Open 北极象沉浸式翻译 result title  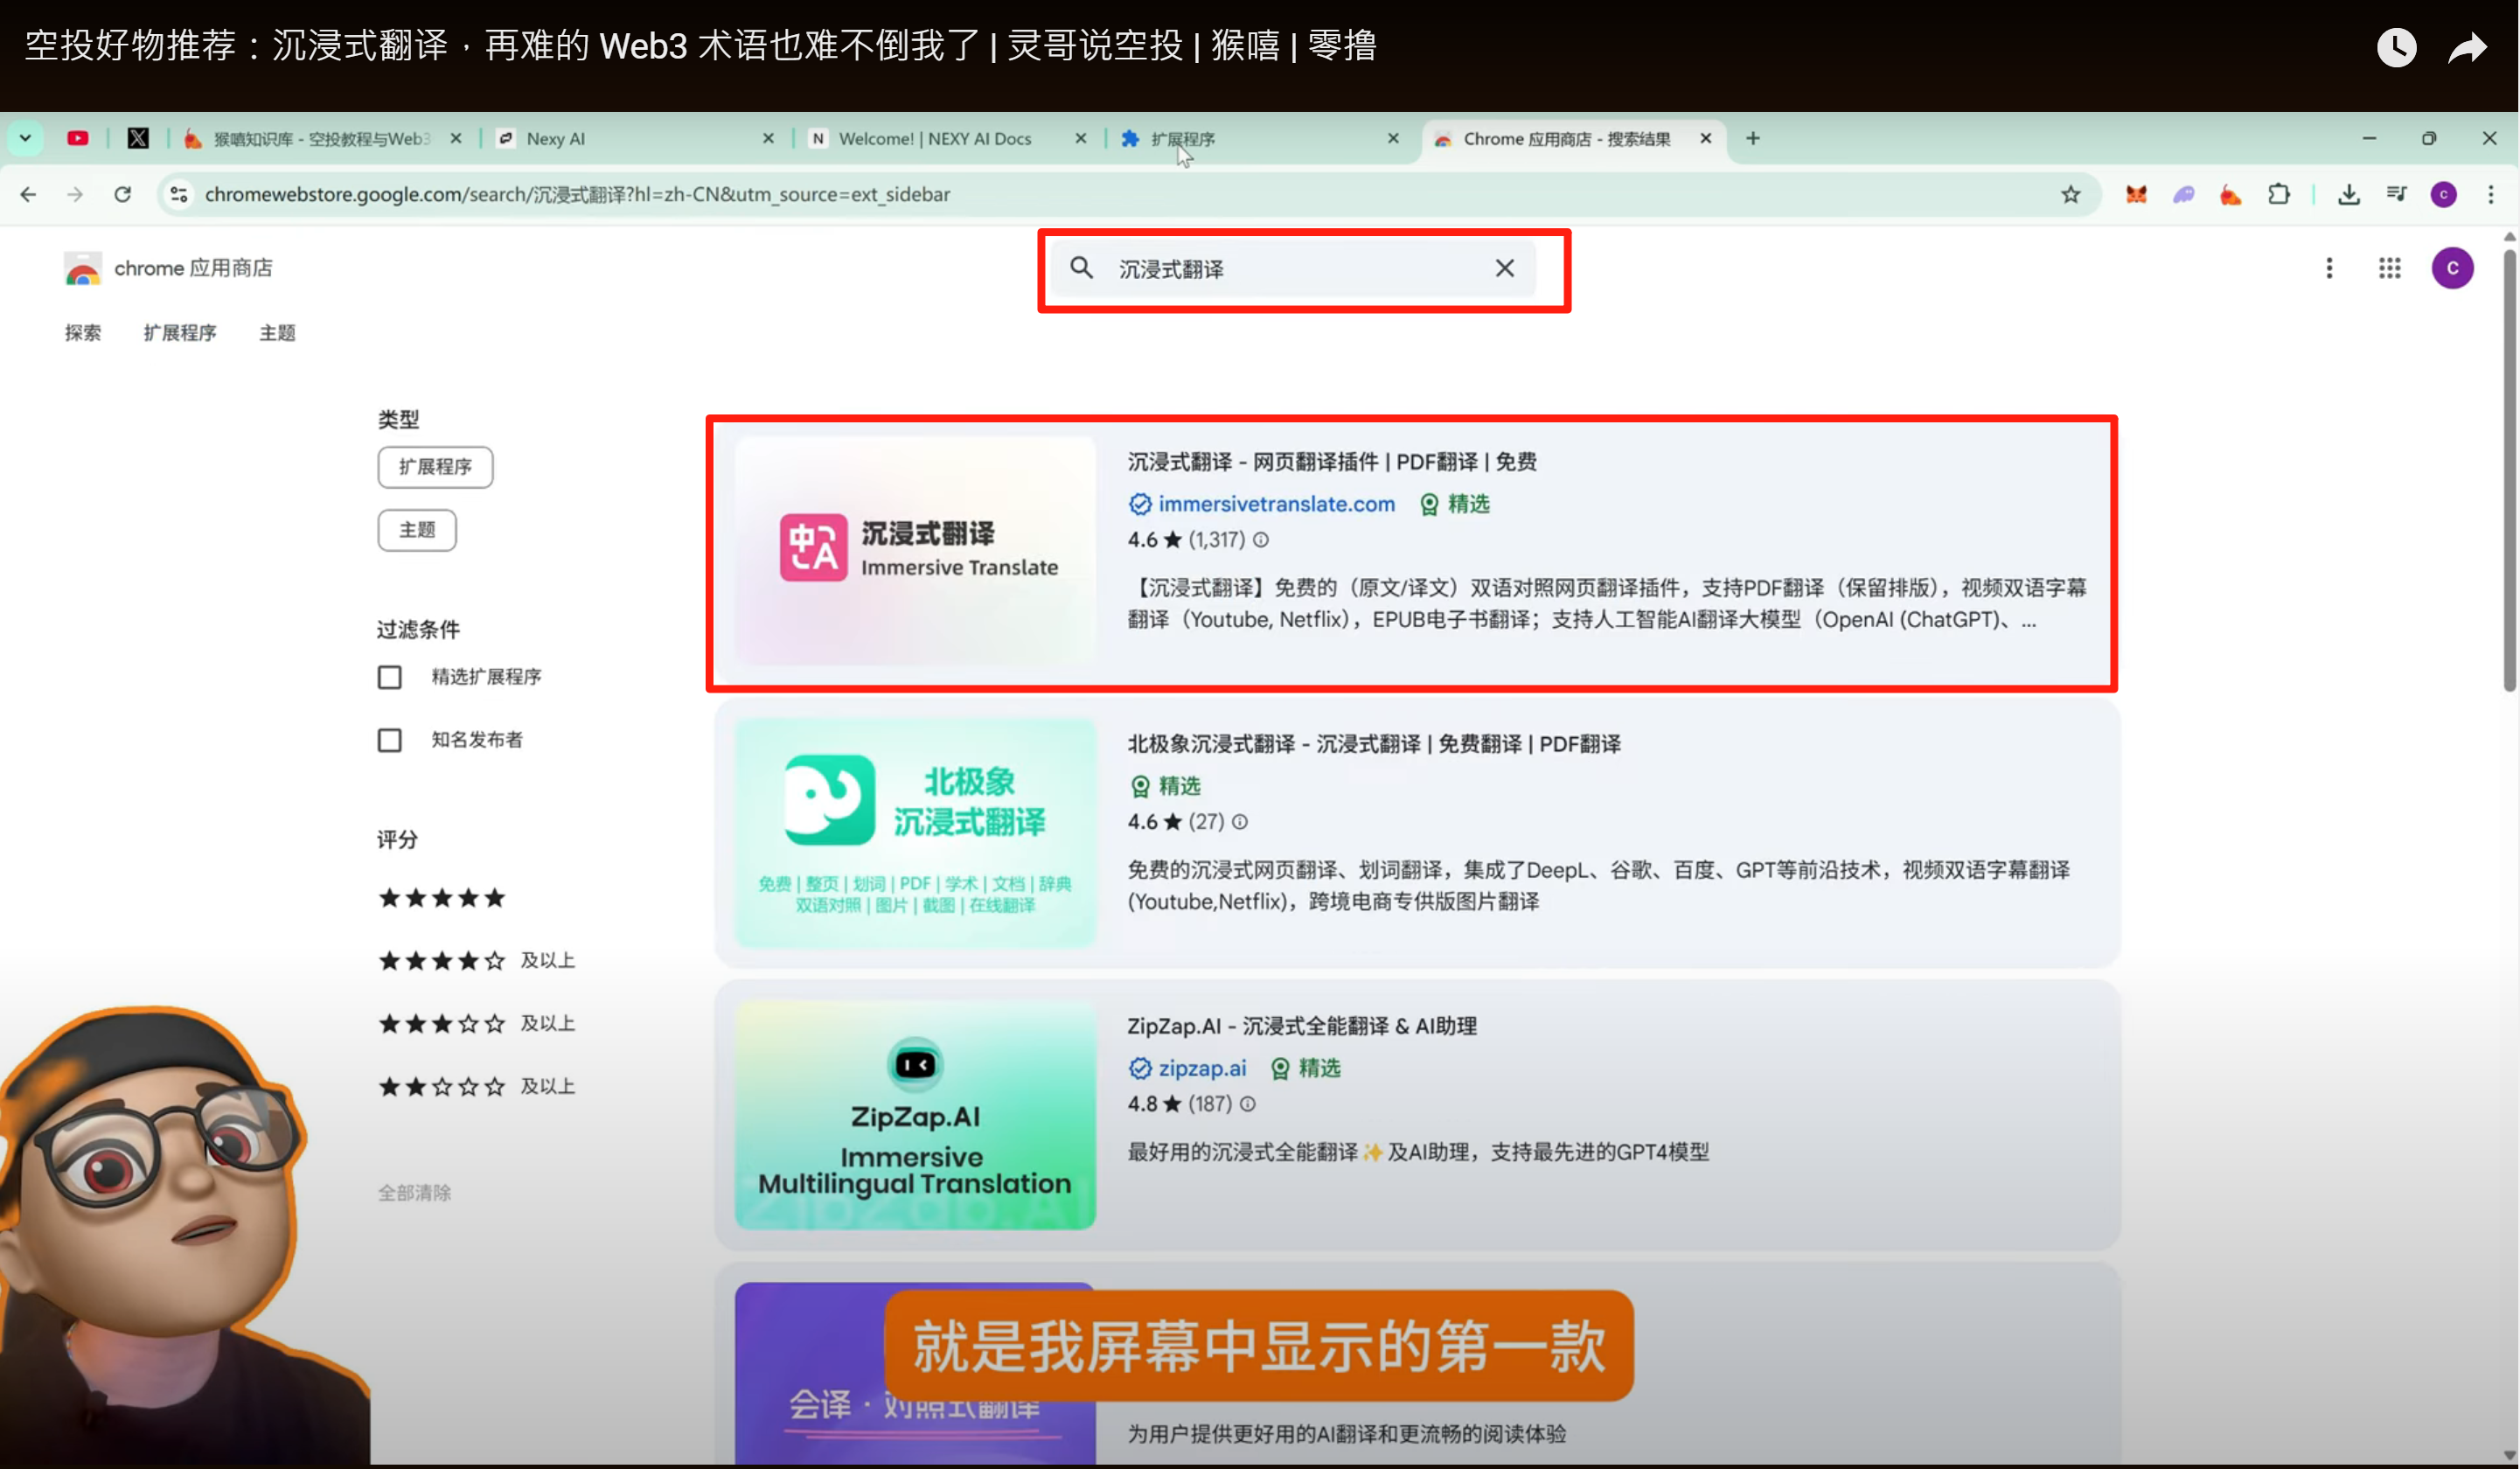tap(1374, 743)
